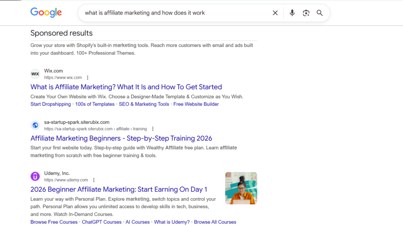Click the sa-startup-spark.siterubix.com site name
The image size is (403, 226).
click(x=77, y=122)
